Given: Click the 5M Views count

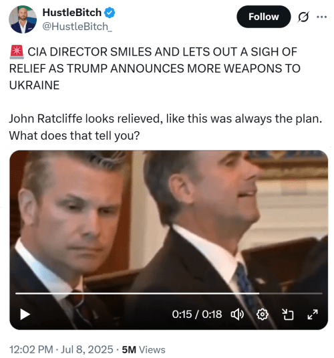Looking at the screenshot, I should [144, 349].
